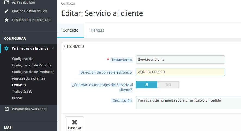Open Blog de Gestión de Leo menu
This screenshot has height=131, width=241.
(29, 11)
